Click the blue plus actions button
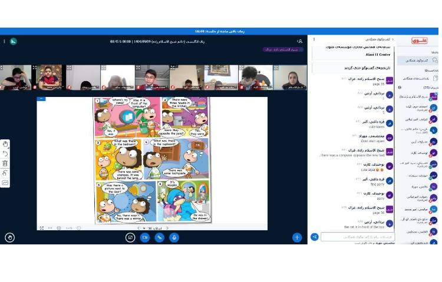The height and width of the screenshot is (282, 442). tap(297, 237)
